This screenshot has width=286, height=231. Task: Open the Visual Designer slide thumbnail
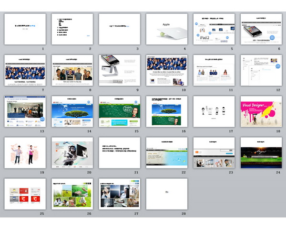tap(261, 111)
